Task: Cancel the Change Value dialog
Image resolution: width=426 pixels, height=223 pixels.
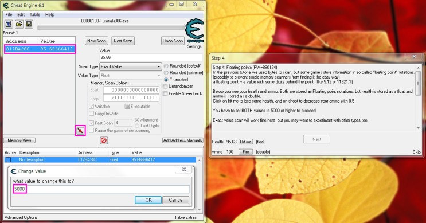Action: (x=176, y=200)
